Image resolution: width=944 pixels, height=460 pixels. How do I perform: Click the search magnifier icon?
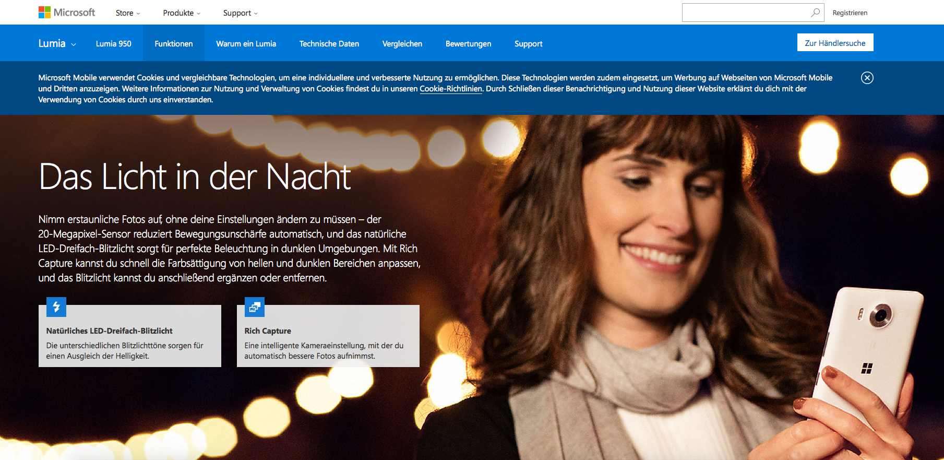(815, 13)
